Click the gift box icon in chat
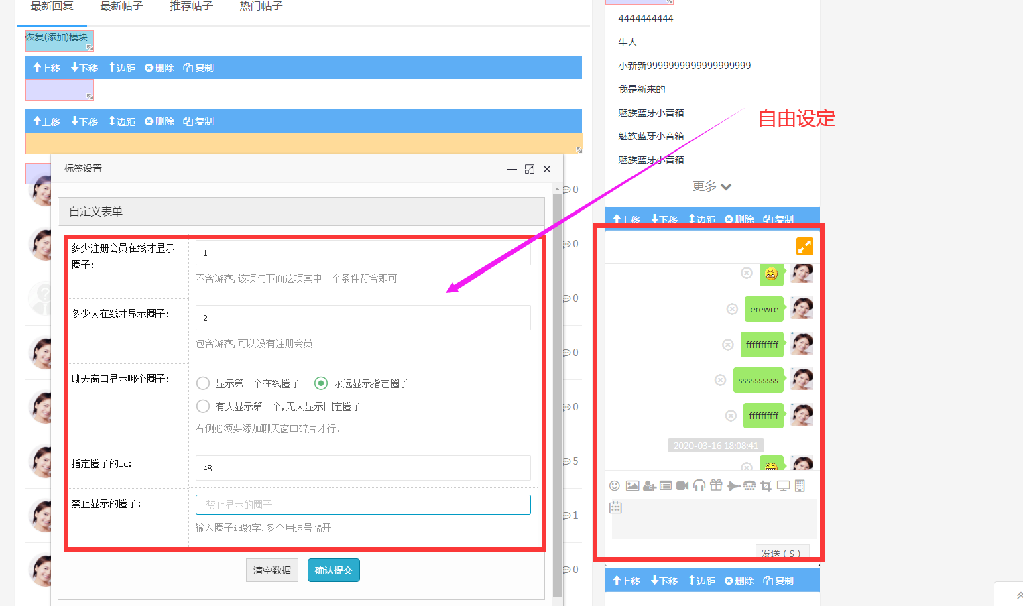This screenshot has width=1023, height=606. tap(716, 485)
